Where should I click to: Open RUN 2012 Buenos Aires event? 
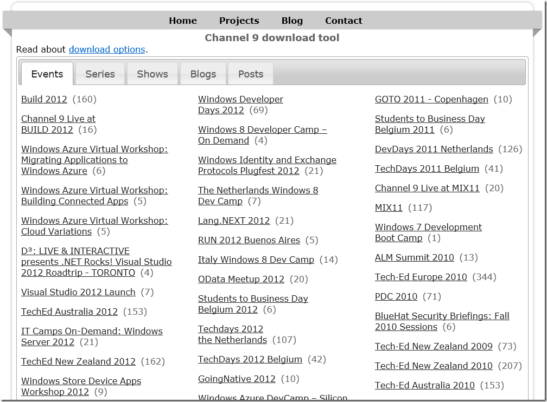point(249,241)
